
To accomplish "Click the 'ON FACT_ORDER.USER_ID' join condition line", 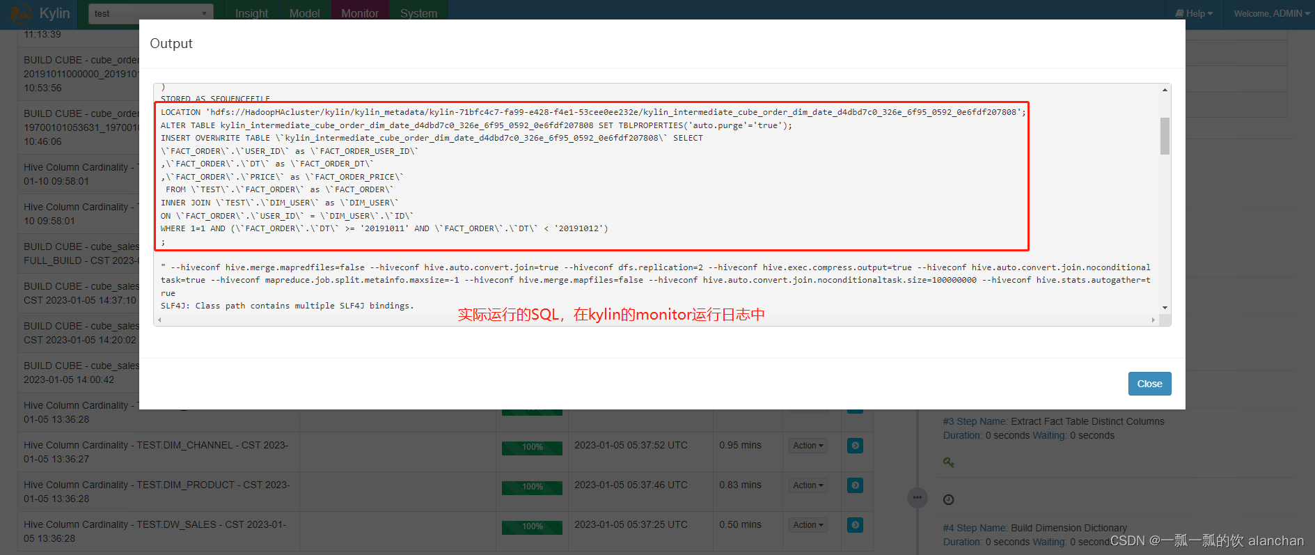I will pyautogui.click(x=287, y=216).
